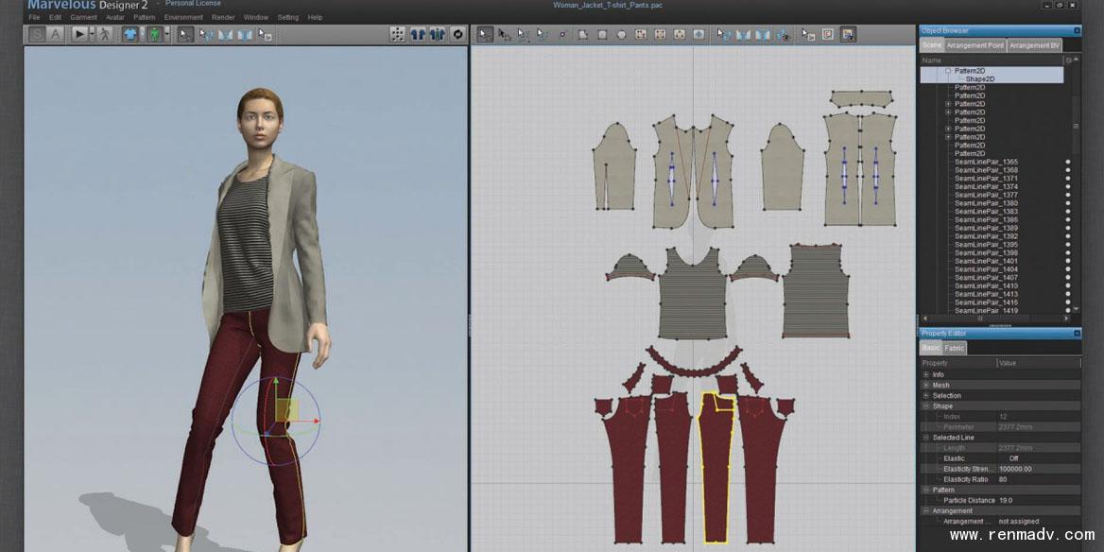Image resolution: width=1104 pixels, height=552 pixels.
Task: Select SeamLinePair_1392 in the scene list
Action: (986, 236)
